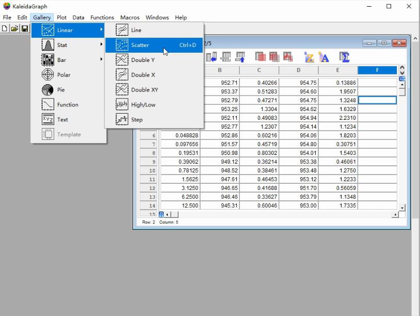Select column E header

(x=338, y=70)
